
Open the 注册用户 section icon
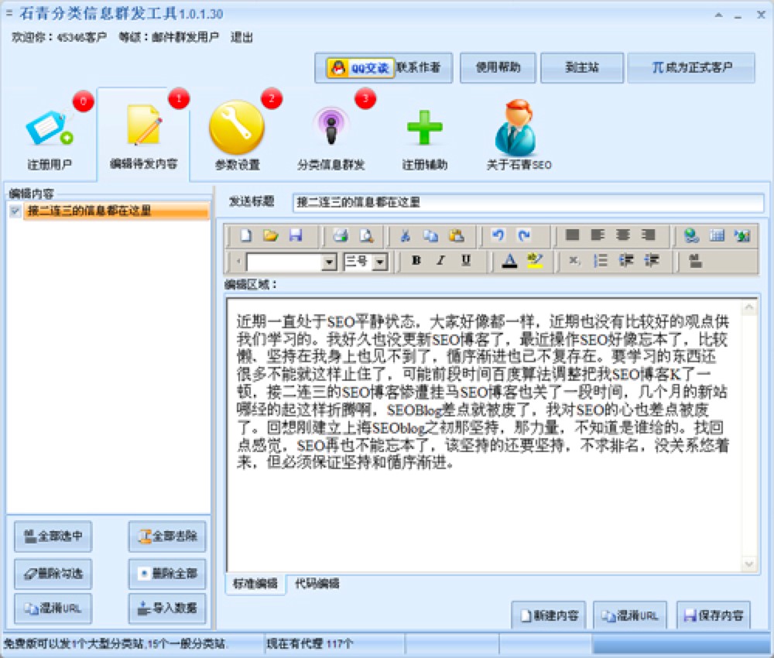(49, 128)
